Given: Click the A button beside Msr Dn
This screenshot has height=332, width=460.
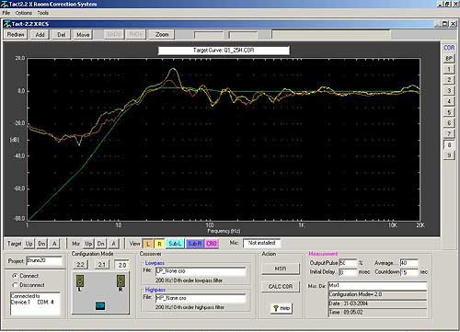Looking at the screenshot, I should tap(113, 244).
